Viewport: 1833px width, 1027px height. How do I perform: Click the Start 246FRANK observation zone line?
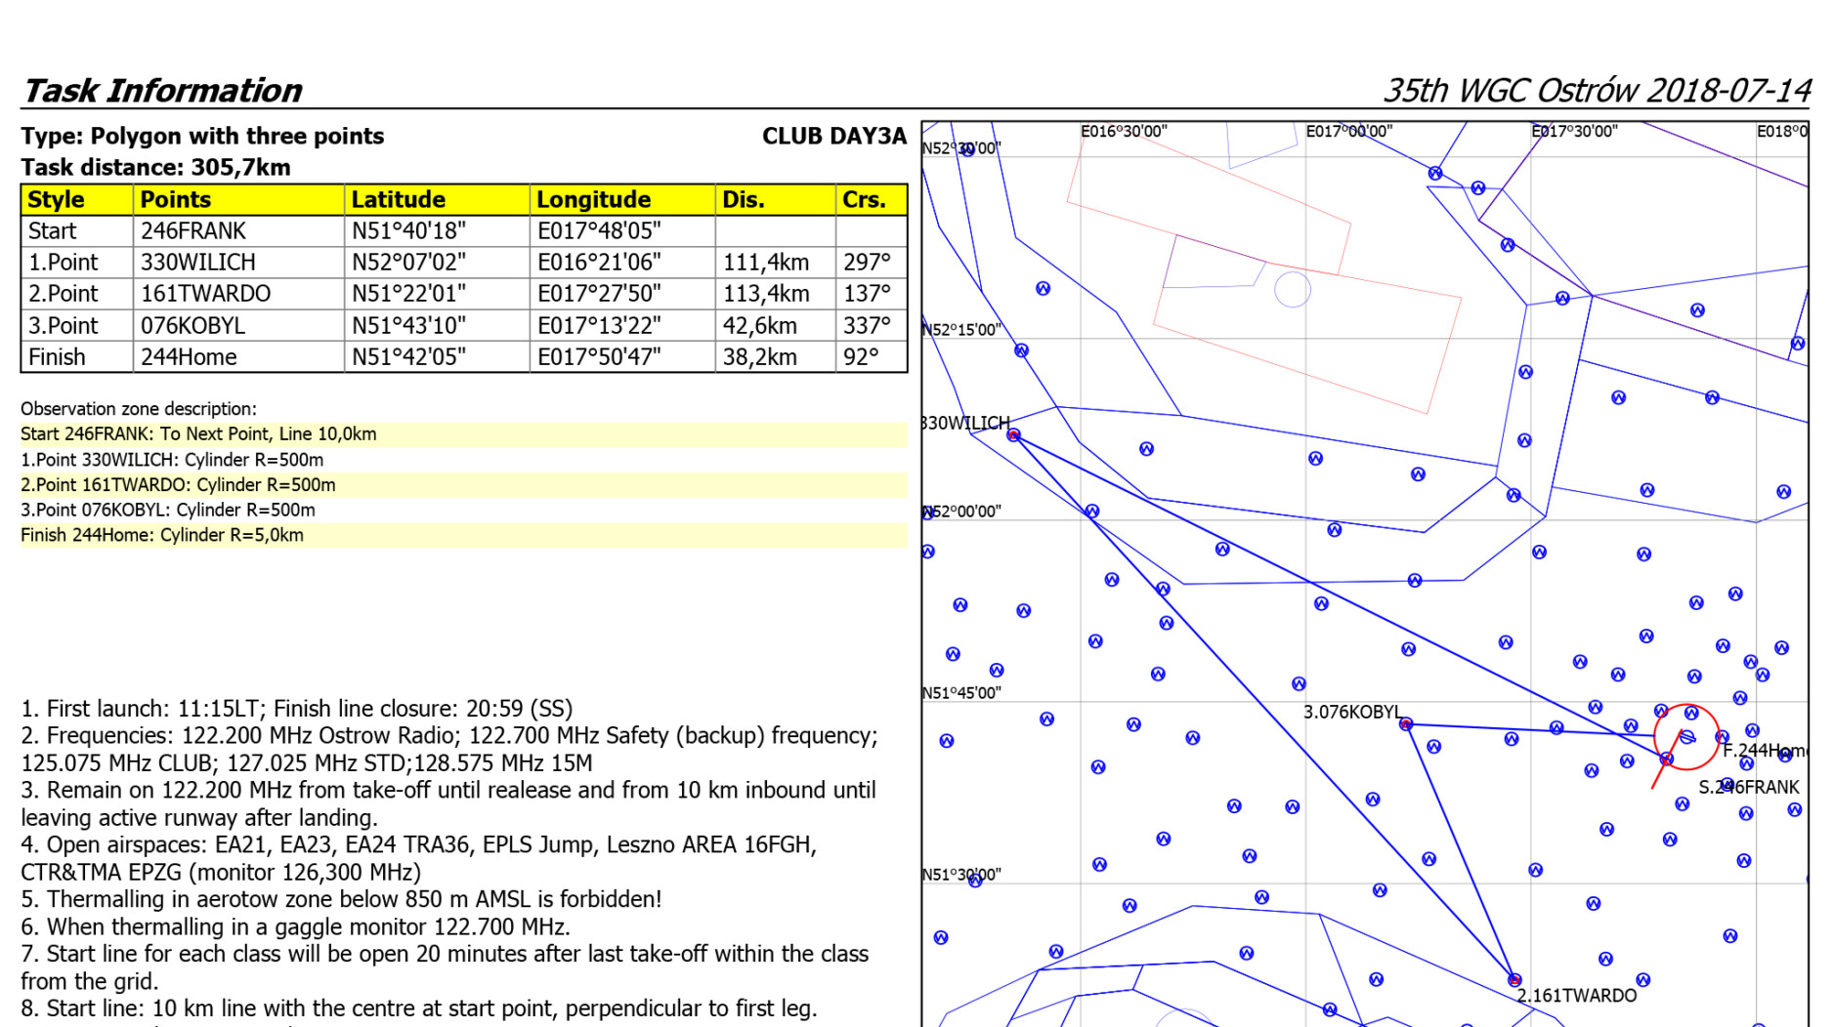coord(198,434)
